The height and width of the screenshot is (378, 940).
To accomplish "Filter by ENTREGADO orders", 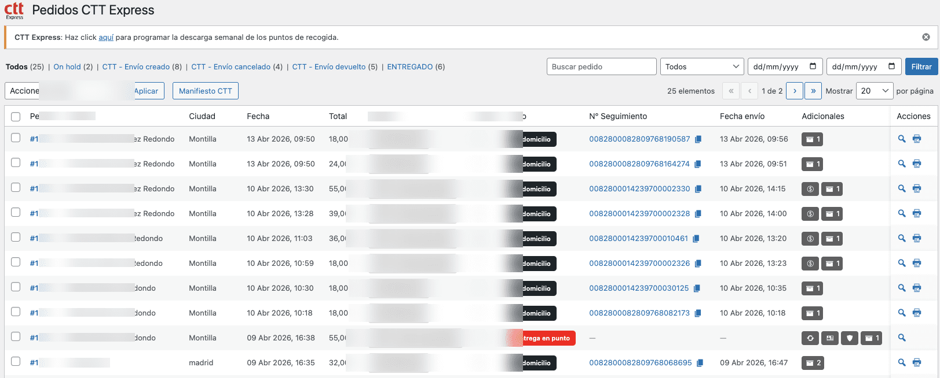I will click(410, 66).
